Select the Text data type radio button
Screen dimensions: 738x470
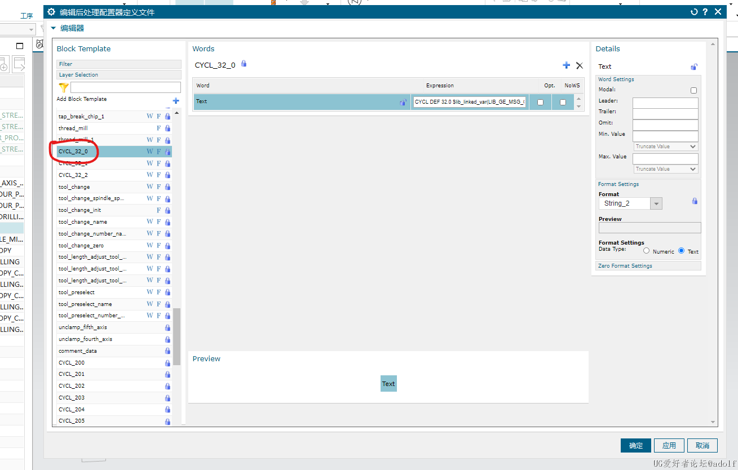coord(682,251)
